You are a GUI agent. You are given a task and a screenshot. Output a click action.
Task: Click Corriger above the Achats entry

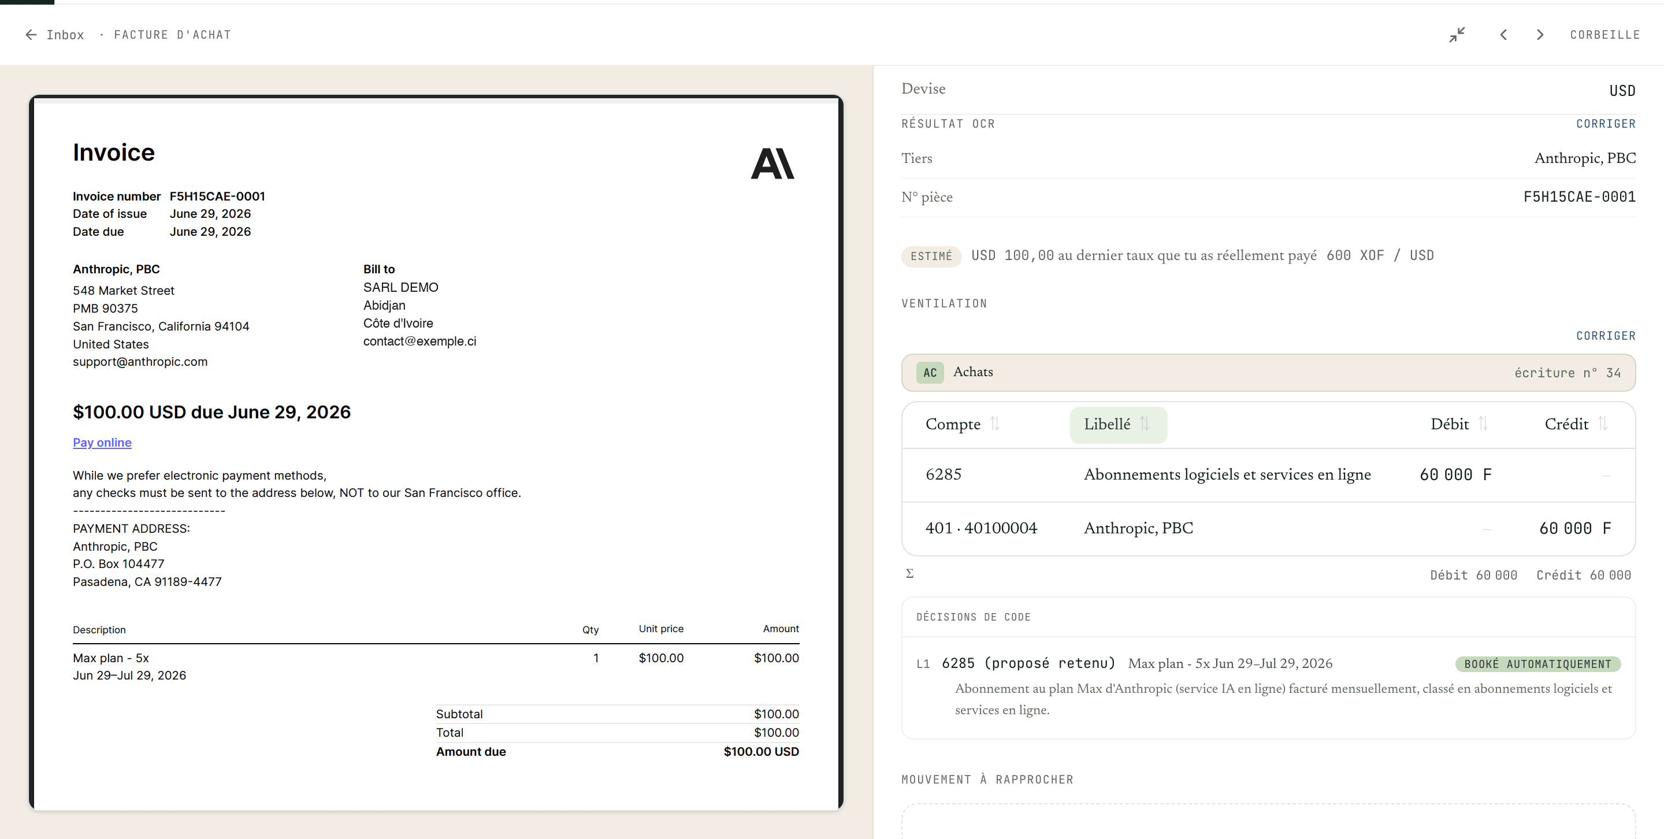[1605, 336]
